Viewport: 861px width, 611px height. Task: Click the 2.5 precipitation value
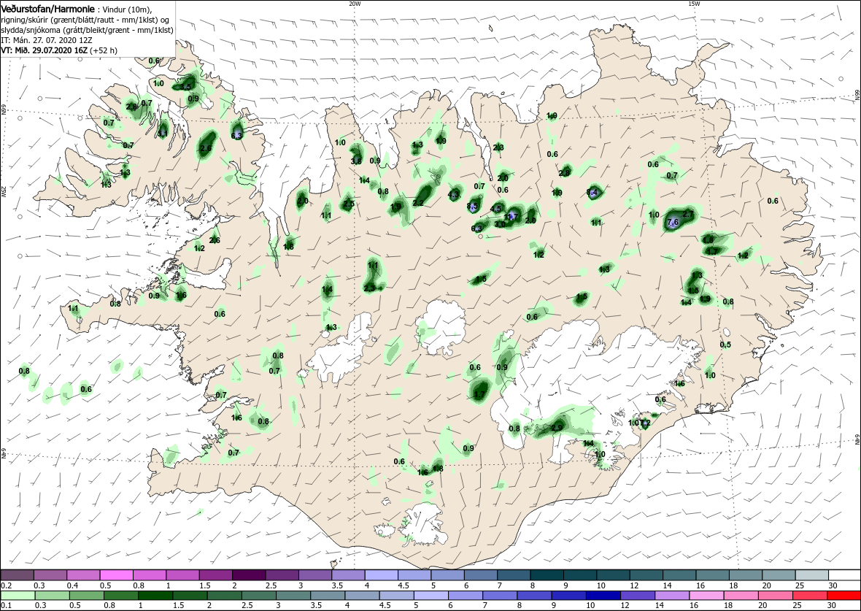(348, 204)
